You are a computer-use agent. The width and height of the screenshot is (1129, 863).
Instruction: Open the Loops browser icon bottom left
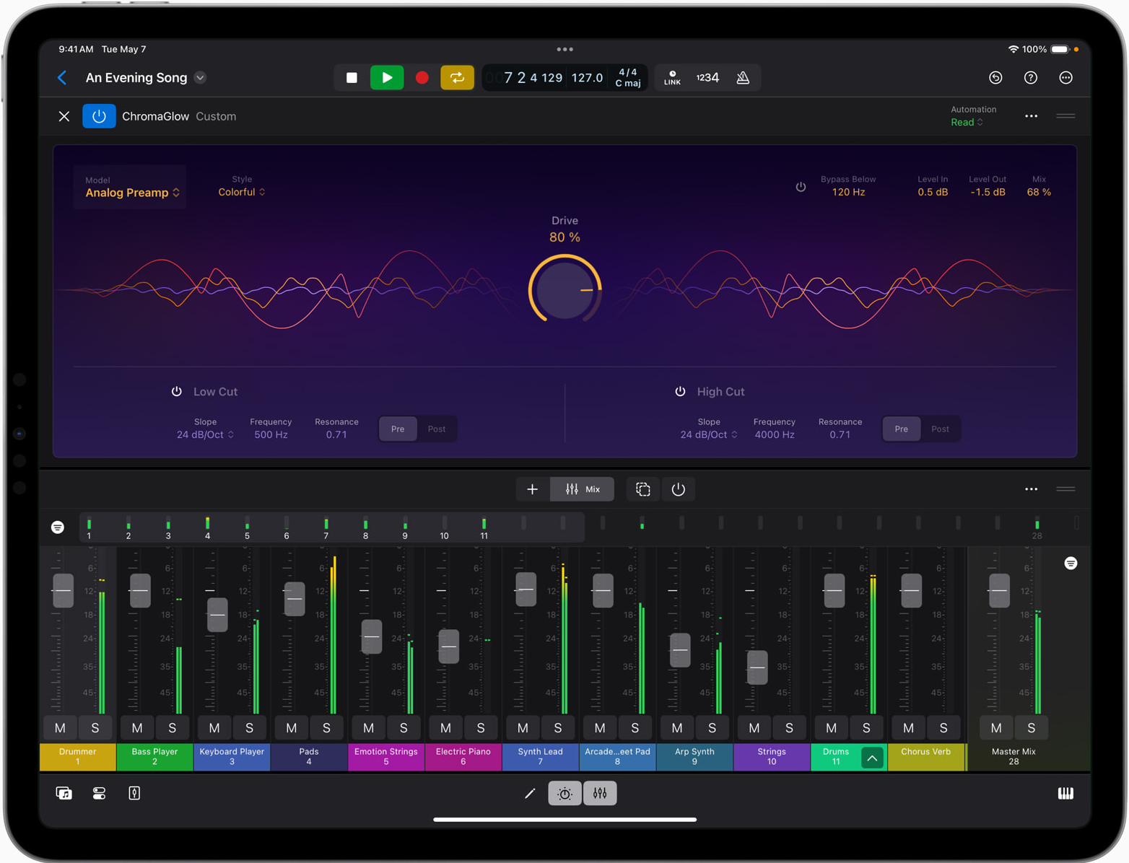[64, 792]
